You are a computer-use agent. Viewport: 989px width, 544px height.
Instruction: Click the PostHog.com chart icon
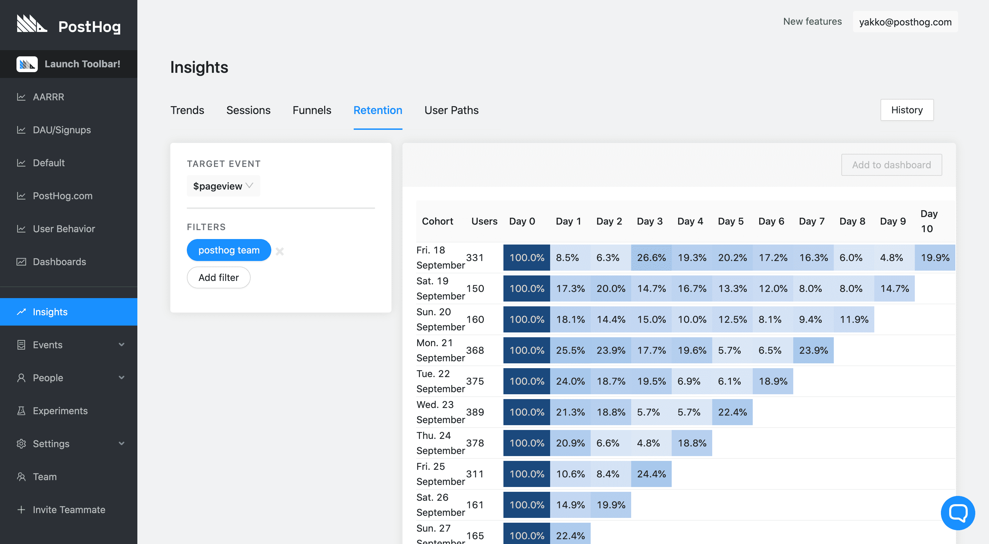21,196
